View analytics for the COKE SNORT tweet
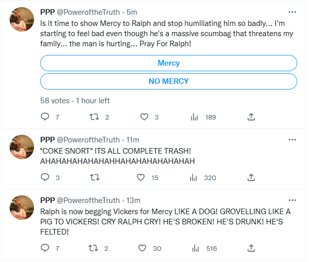 tap(194, 178)
